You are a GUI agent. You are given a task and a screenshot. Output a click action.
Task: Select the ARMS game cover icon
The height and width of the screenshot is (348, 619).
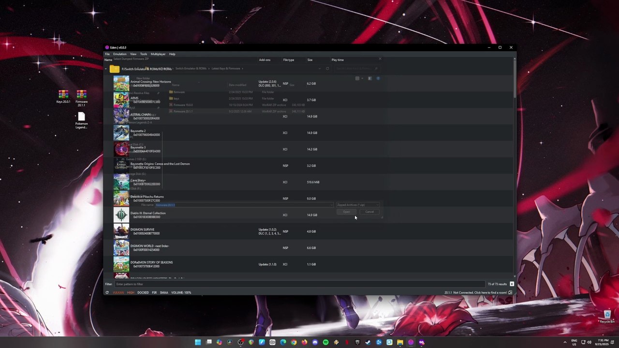click(x=121, y=100)
